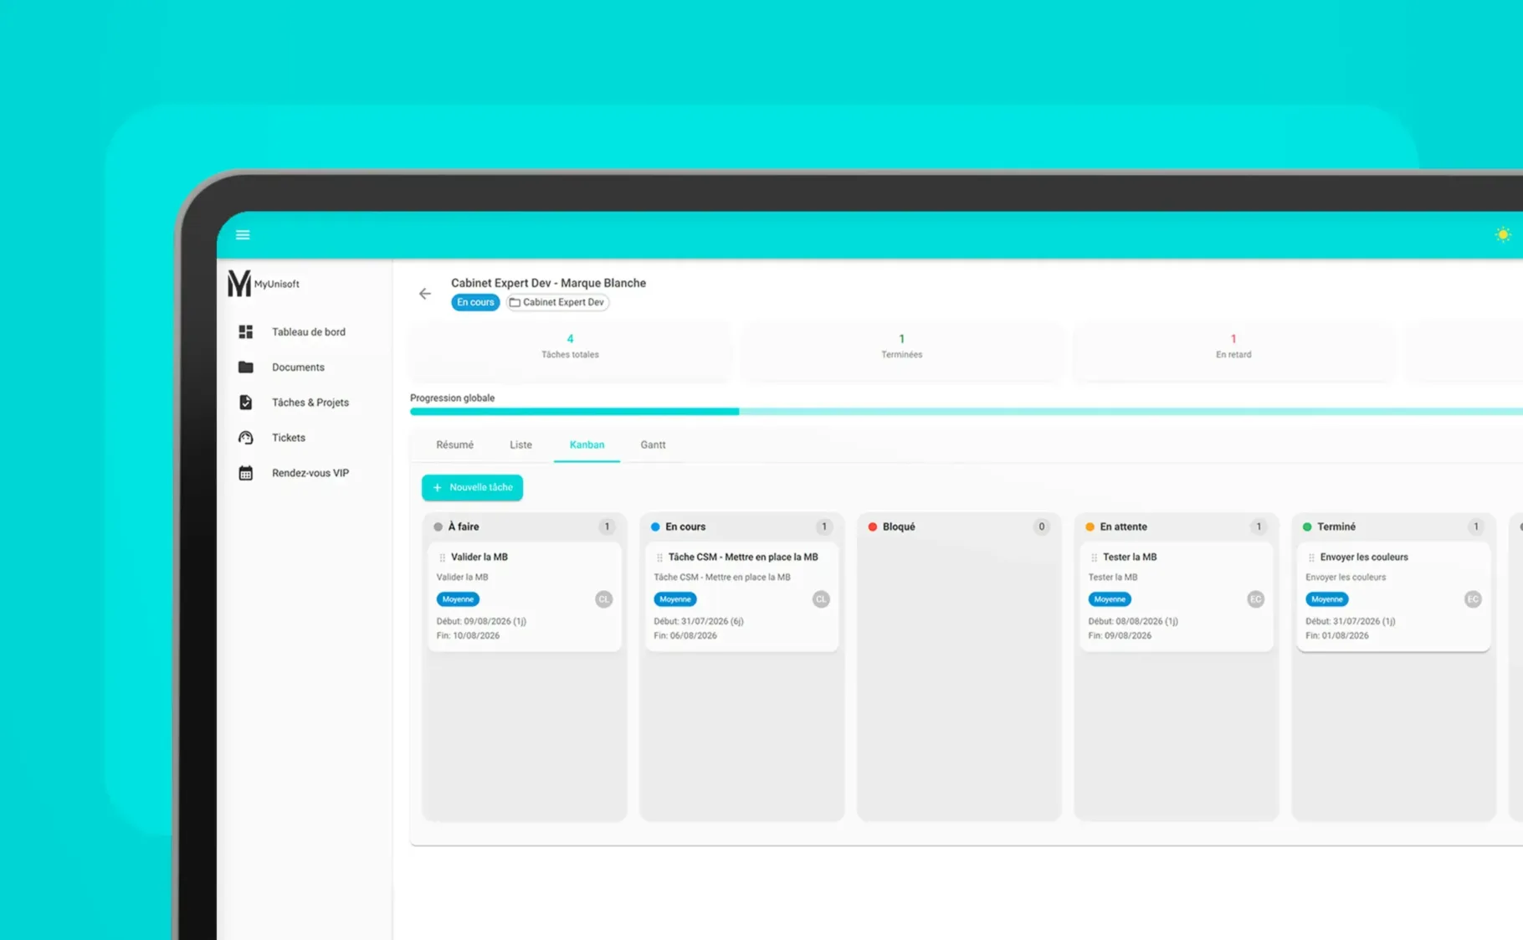Open the Cabinet Expert Dev folder chip

tap(557, 302)
